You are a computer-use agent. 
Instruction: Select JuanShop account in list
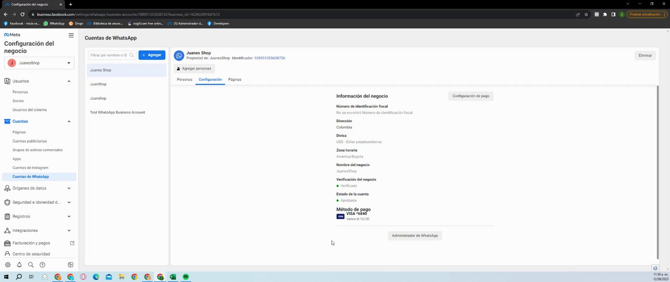126,84
